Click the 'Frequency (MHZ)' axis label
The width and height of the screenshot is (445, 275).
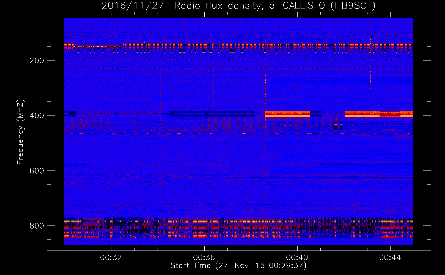(20, 132)
